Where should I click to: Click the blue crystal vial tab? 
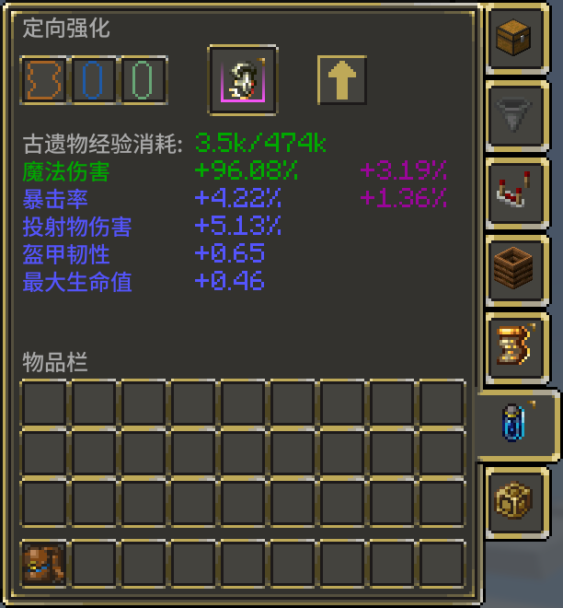coord(516,426)
